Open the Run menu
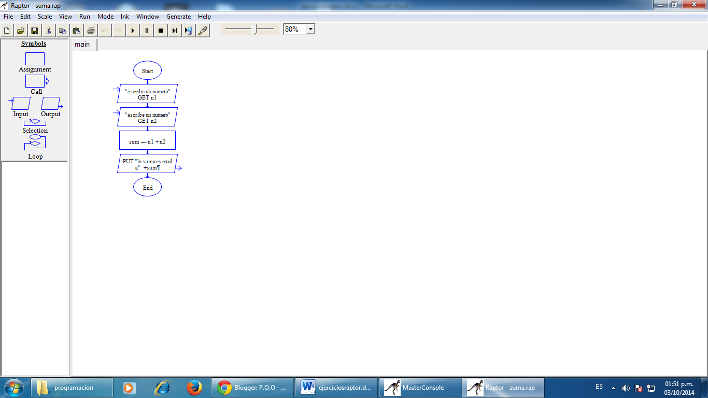The image size is (708, 398). (84, 17)
